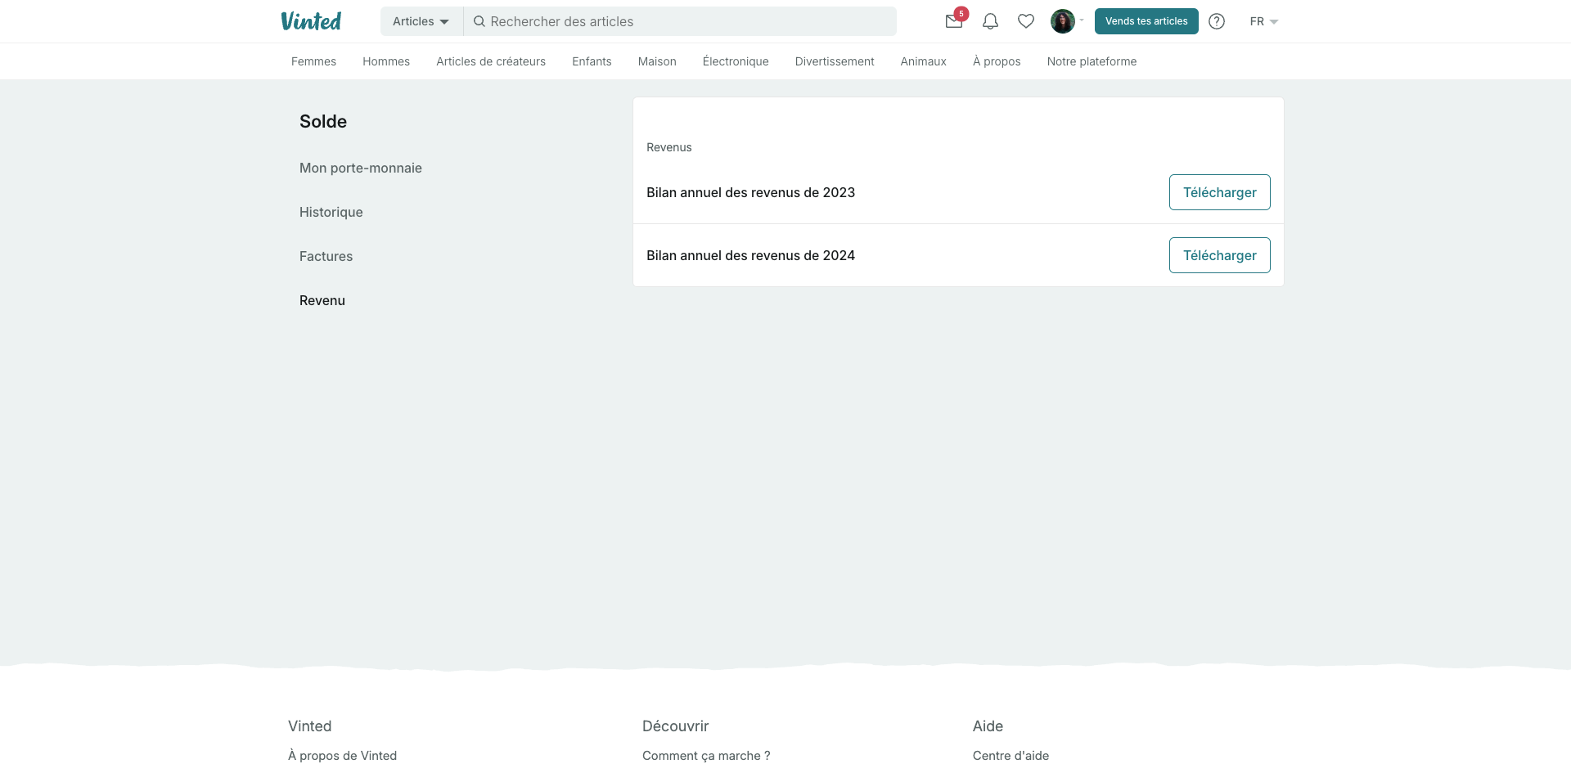This screenshot has width=1571, height=764.
Task: Download the 2023 annual revenue report
Action: click(x=1219, y=192)
